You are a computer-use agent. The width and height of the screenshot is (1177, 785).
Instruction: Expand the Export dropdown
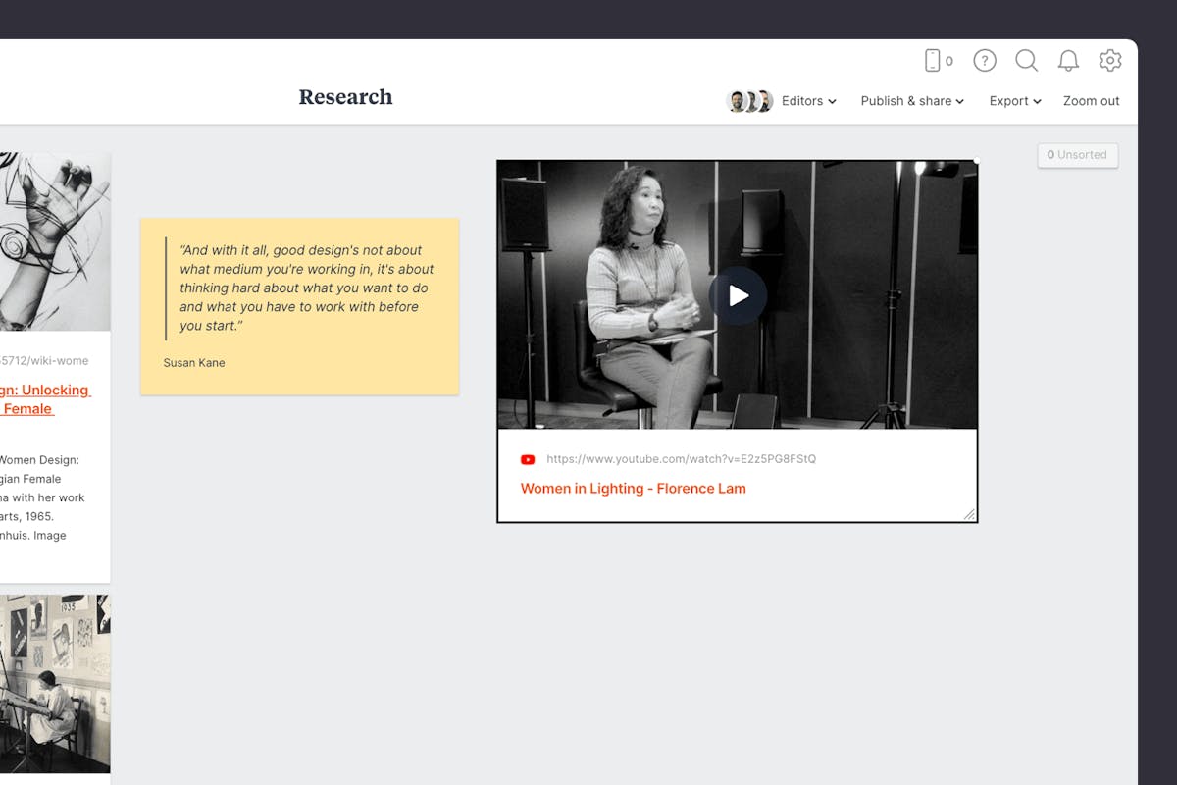coord(1014,100)
